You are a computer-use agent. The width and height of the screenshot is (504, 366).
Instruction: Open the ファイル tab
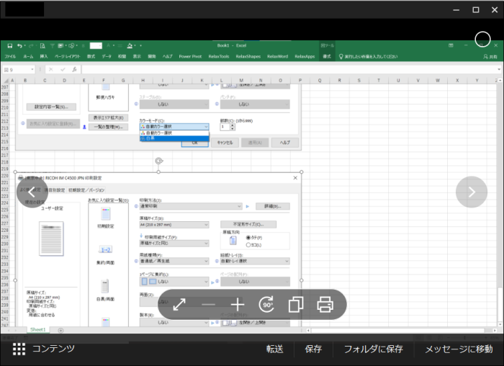pos(10,57)
